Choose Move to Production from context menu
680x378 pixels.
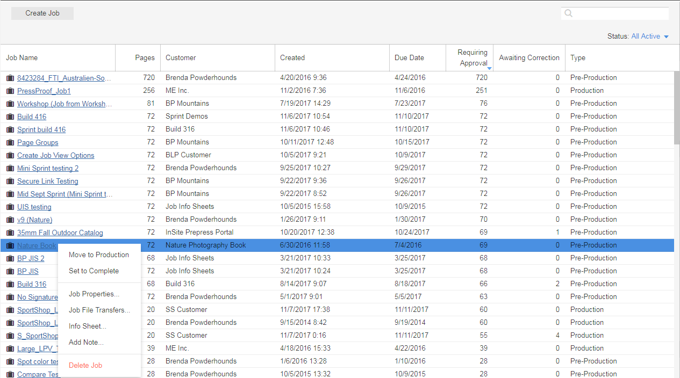[99, 255]
